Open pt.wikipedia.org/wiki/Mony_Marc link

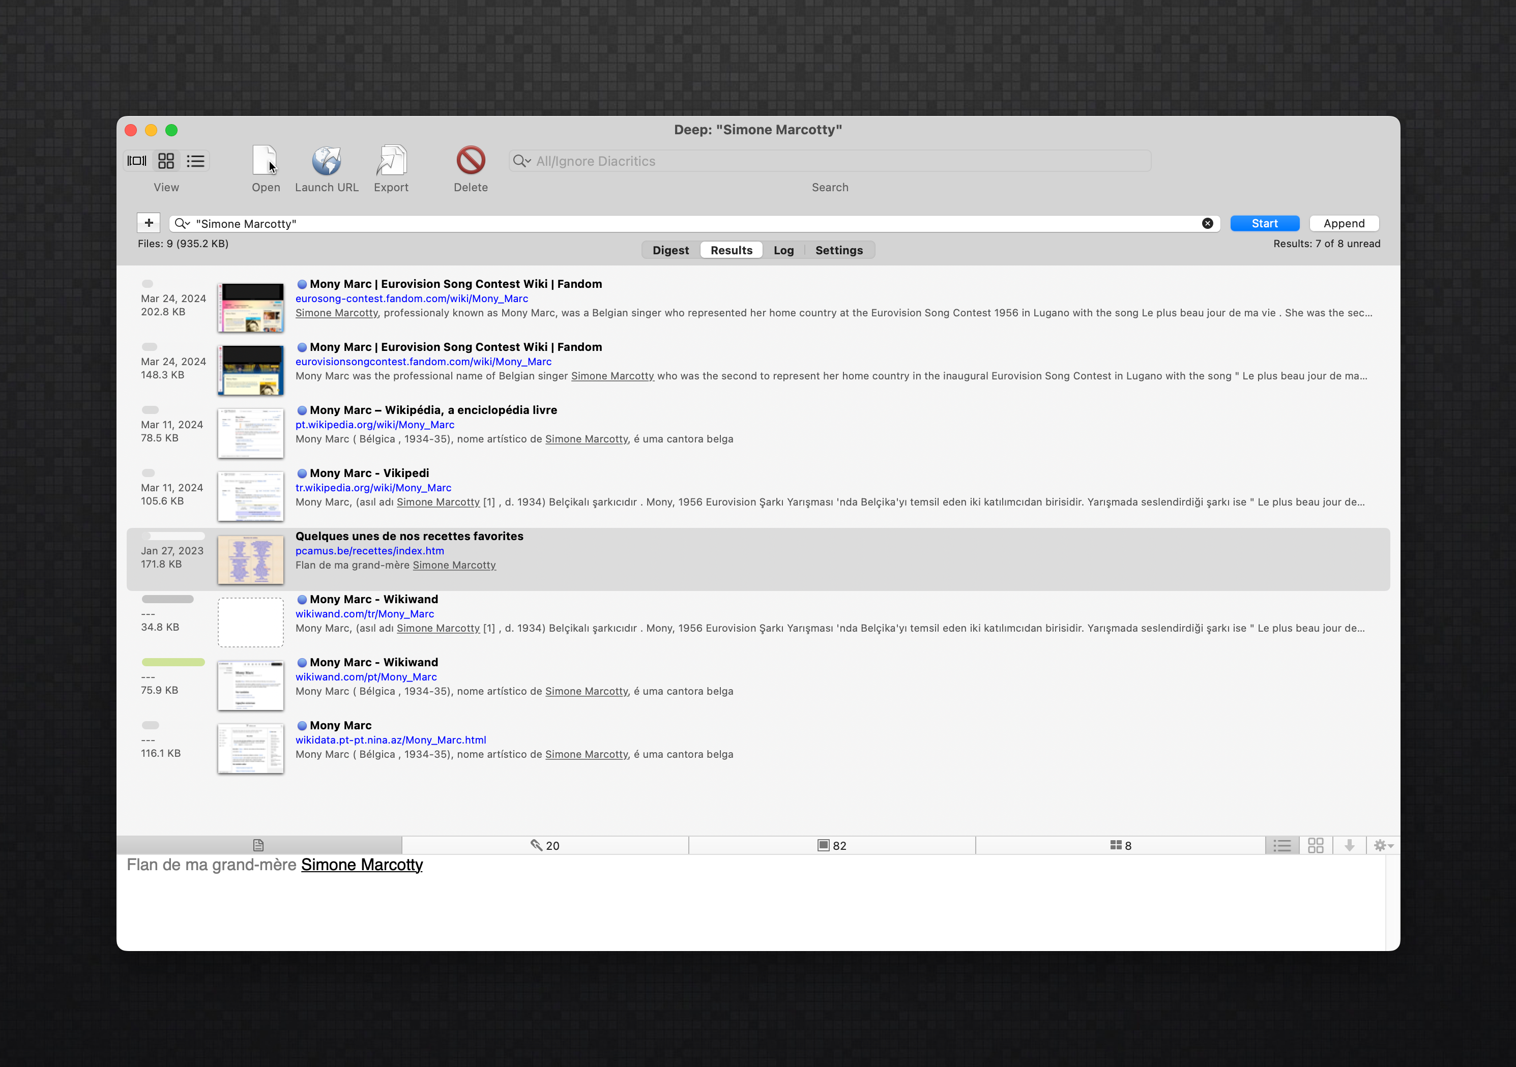tap(374, 425)
